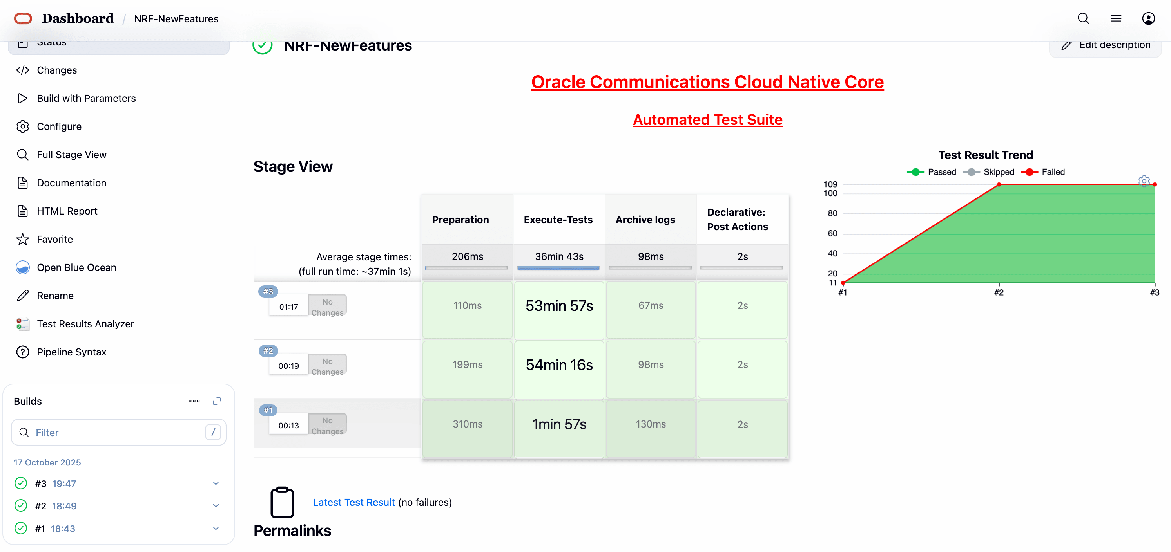Open Build with Parameters
The height and width of the screenshot is (552, 1171).
pos(86,98)
